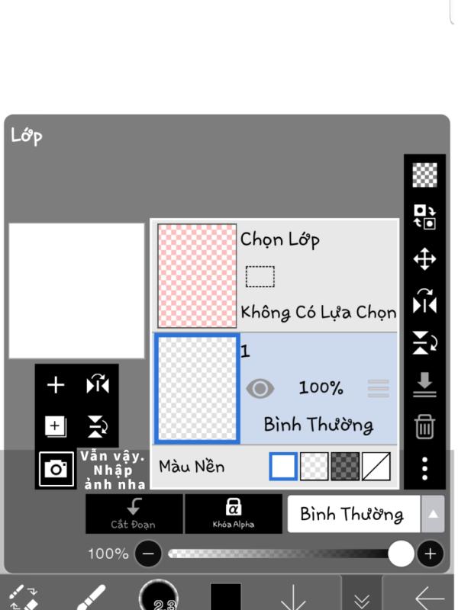Choose the dark checkered background swatch
This screenshot has width=458, height=610.
(x=345, y=466)
